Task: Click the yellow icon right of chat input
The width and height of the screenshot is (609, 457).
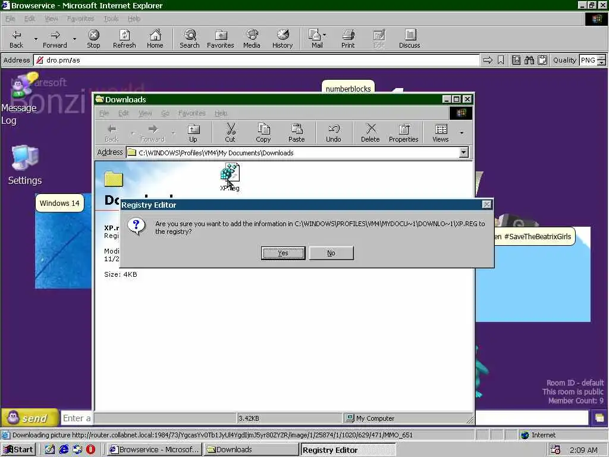Action: [x=599, y=418]
